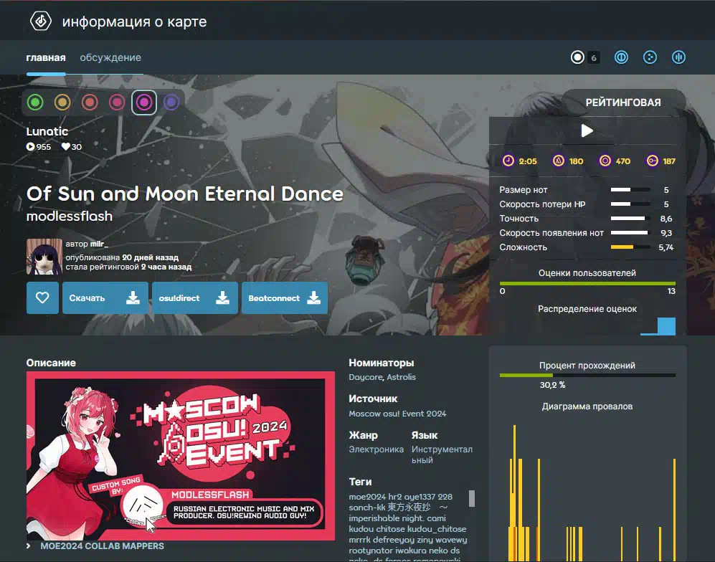Switch to the обсуждение tab
The height and width of the screenshot is (562, 715).
click(x=111, y=58)
